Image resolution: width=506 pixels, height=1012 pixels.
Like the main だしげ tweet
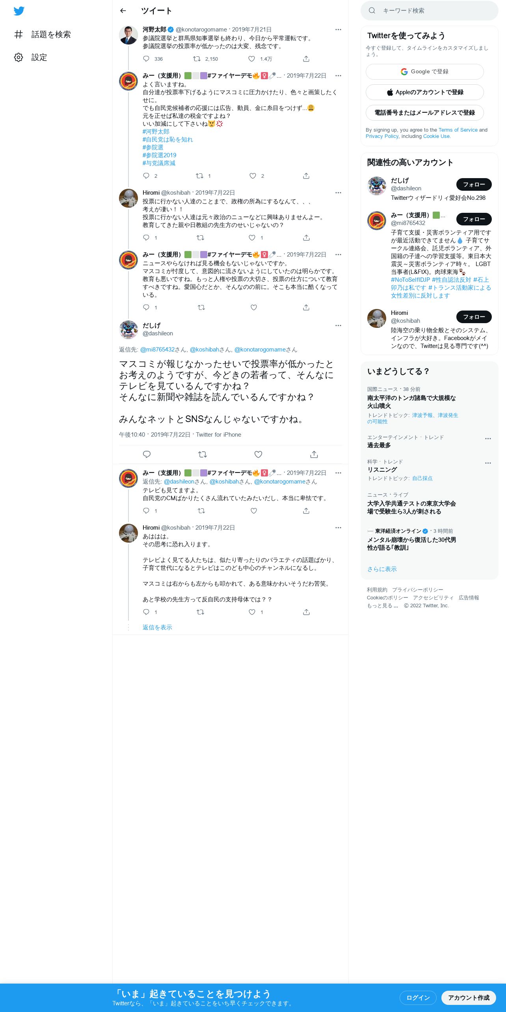[258, 454]
